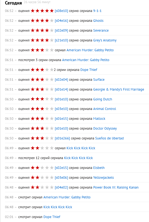The width and height of the screenshot is (149, 222).
Task: Click the '26 часов 56 минут' total time text
Action: tap(37, 2)
